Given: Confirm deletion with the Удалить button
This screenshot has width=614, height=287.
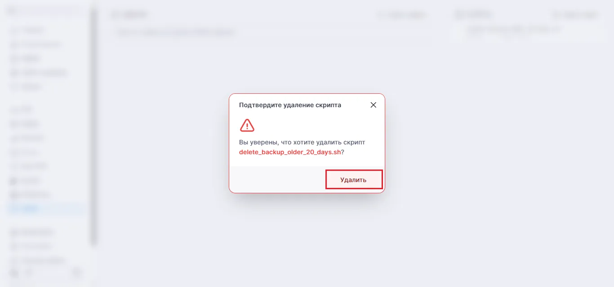Looking at the screenshot, I should coord(354,179).
